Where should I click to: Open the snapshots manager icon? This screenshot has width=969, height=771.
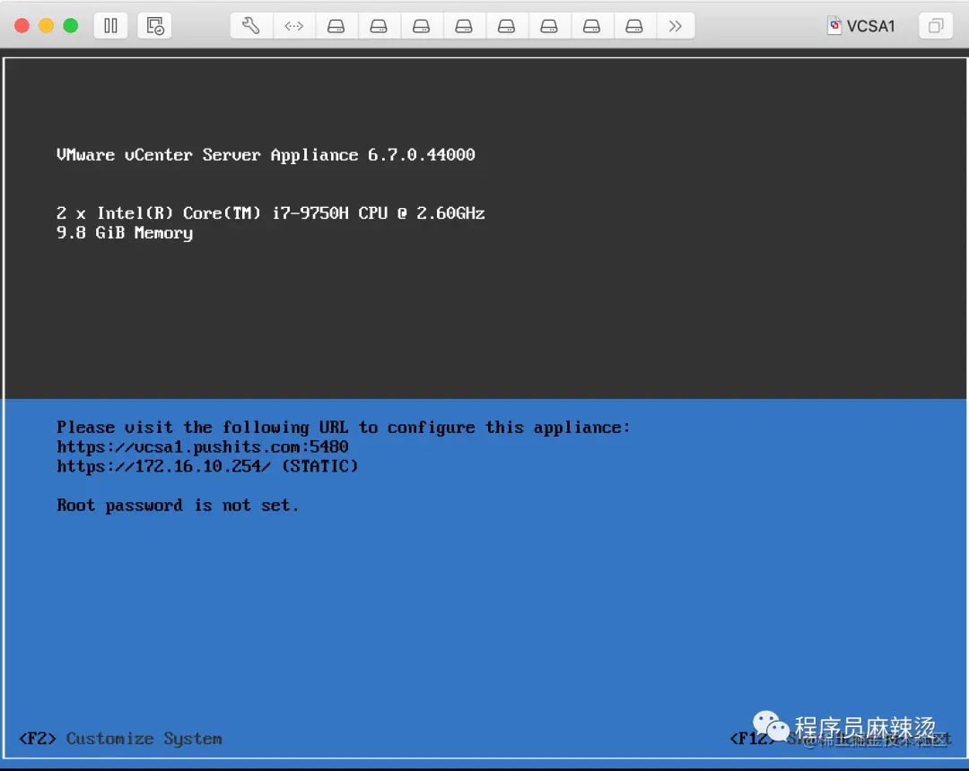(154, 26)
